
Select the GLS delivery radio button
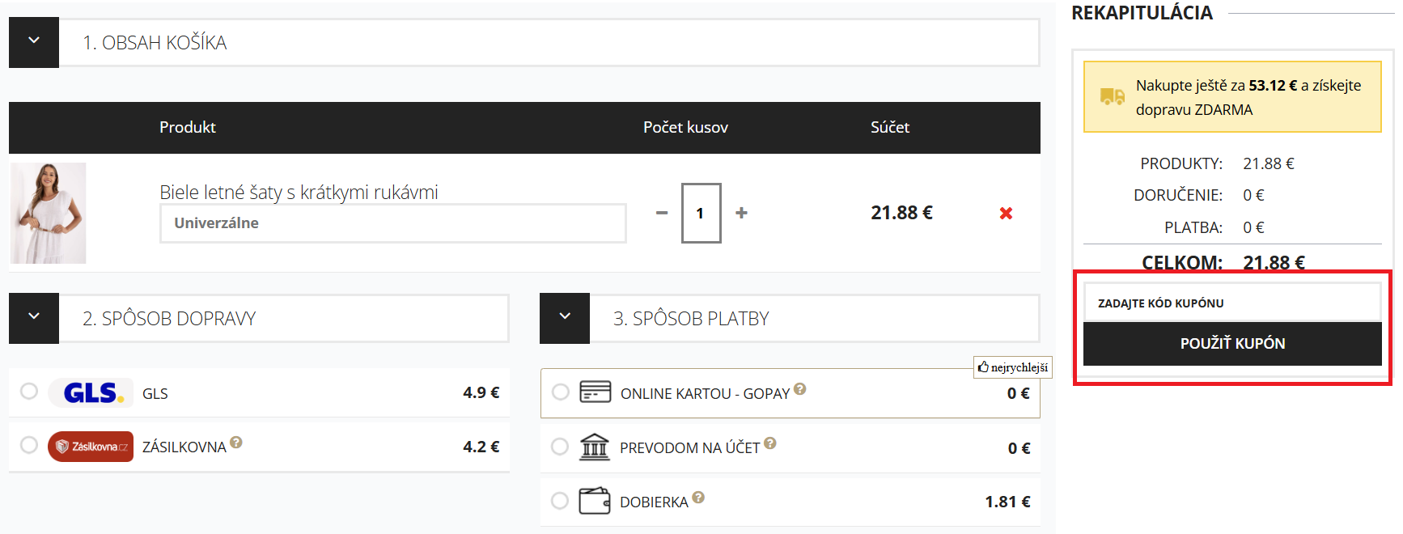point(29,392)
